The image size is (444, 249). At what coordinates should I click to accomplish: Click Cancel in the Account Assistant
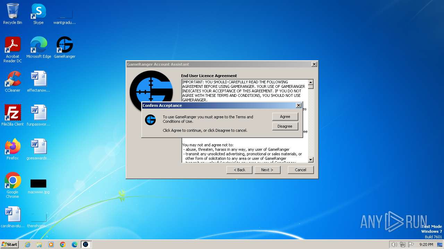click(x=300, y=170)
